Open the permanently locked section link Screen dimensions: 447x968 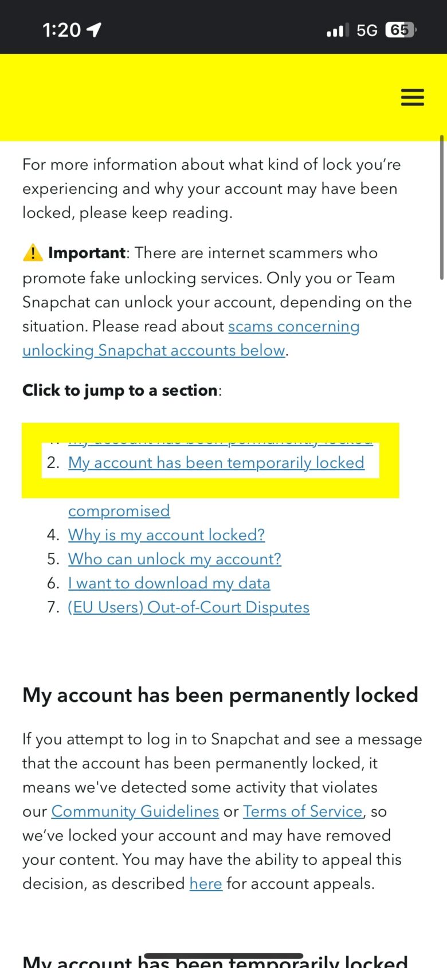(219, 439)
